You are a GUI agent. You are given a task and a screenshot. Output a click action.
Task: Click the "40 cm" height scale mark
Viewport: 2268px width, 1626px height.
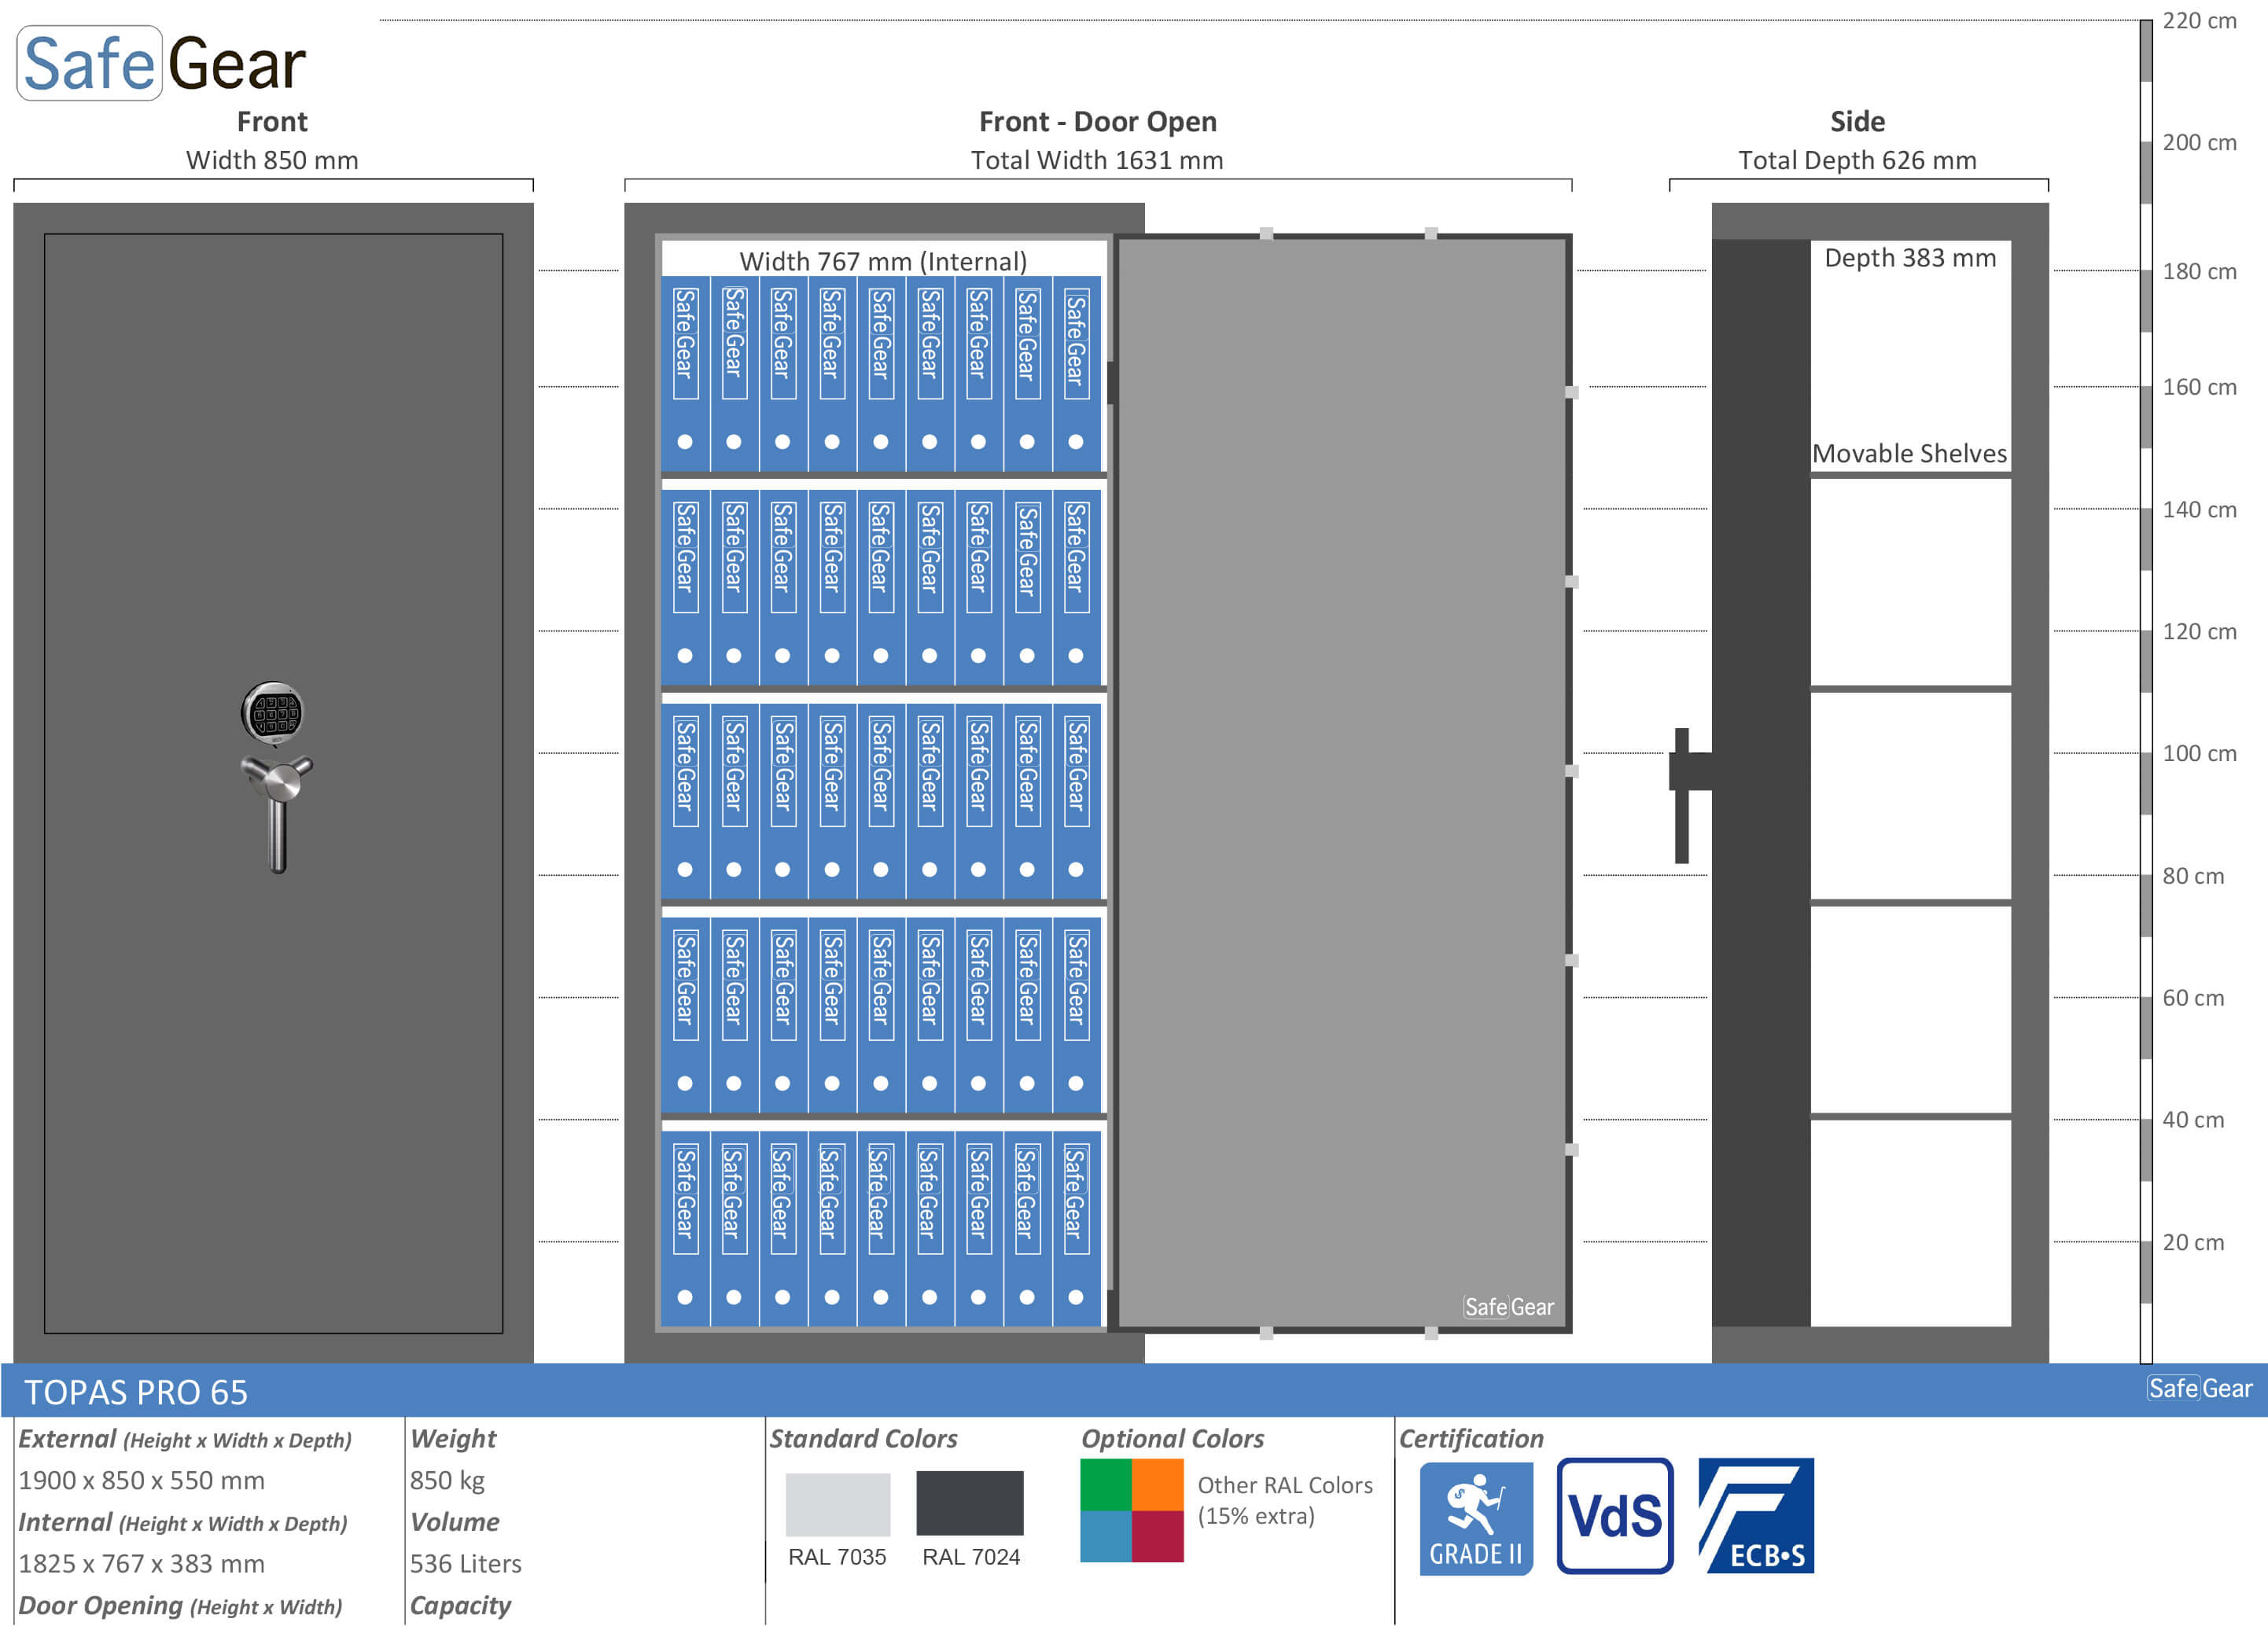click(x=2194, y=1120)
